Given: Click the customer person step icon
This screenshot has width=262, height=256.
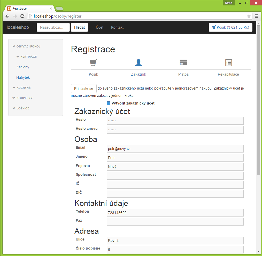Looking at the screenshot, I should click(x=138, y=63).
